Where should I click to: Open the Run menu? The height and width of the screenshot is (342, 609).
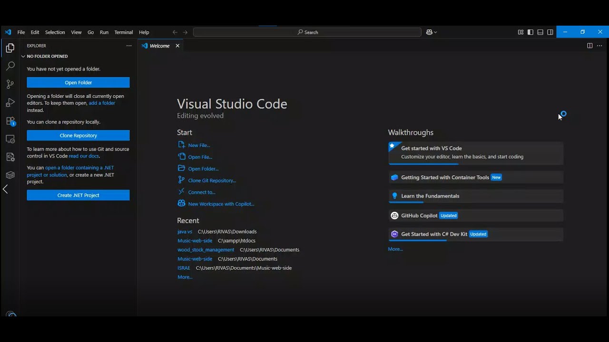[x=104, y=32]
